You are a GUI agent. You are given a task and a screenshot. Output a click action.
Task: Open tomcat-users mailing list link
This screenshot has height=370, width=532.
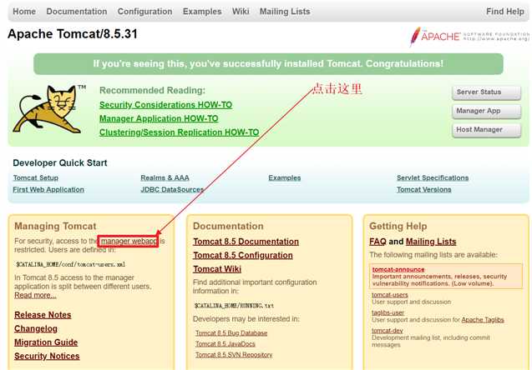pos(389,295)
